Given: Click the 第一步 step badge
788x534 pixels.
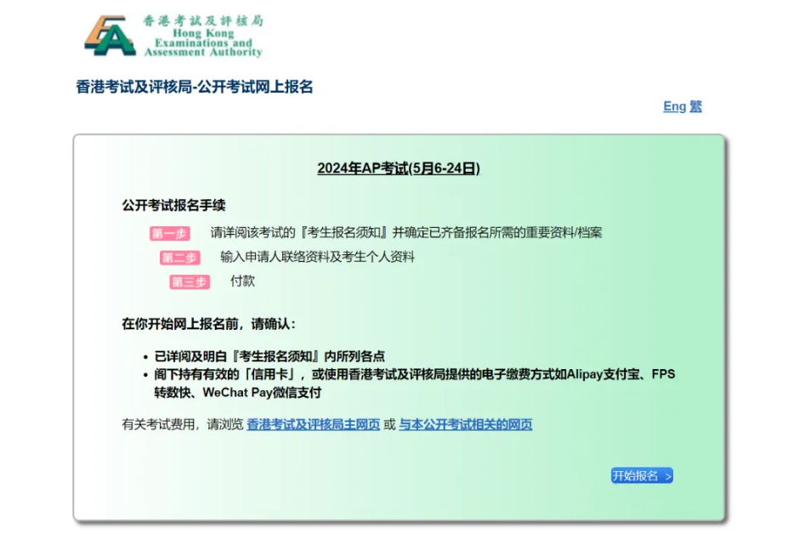Looking at the screenshot, I should pyautogui.click(x=169, y=233).
